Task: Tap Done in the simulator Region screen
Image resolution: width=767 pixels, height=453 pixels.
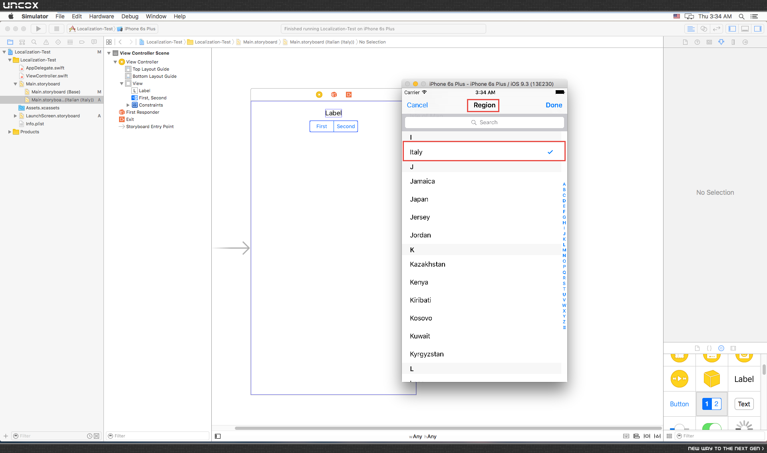Action: click(554, 105)
